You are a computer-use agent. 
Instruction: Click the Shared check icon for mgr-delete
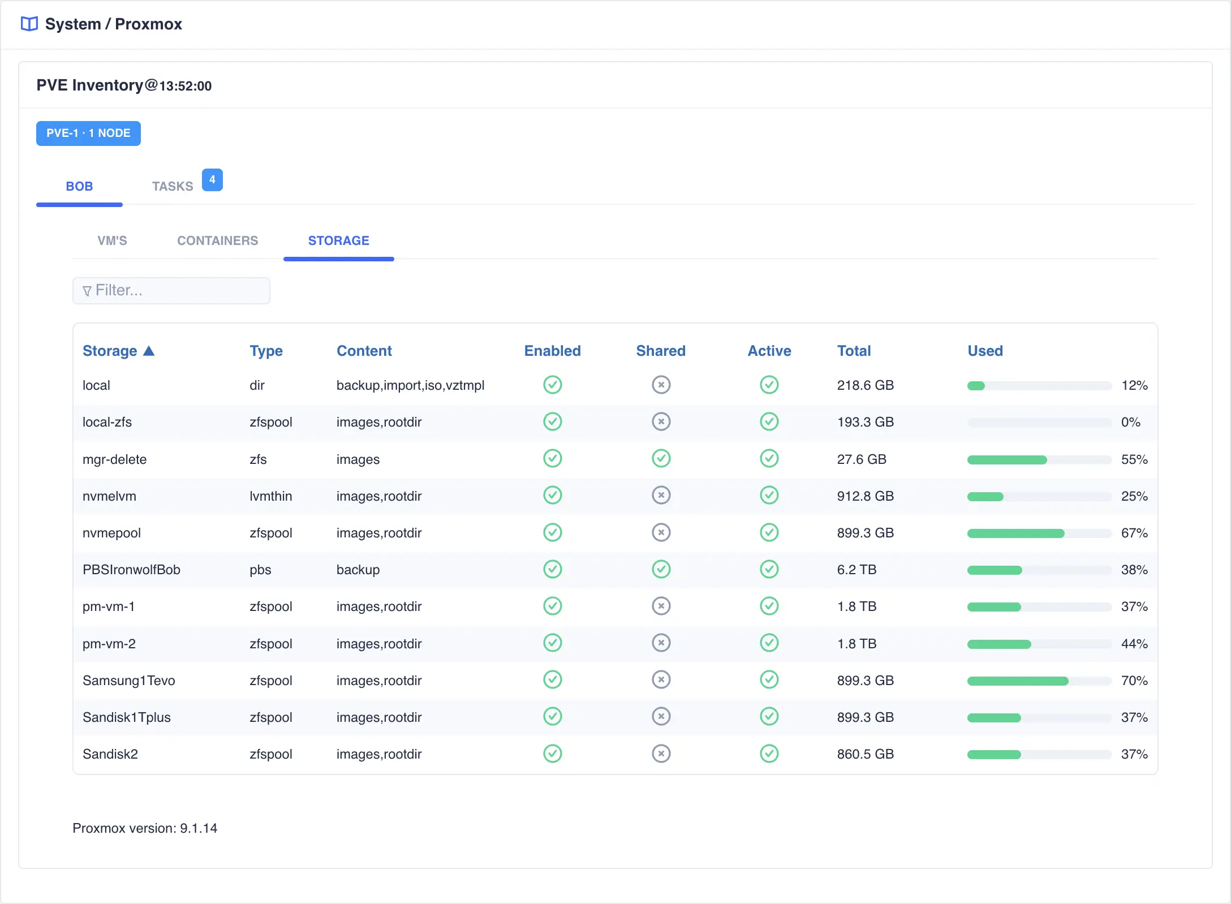[x=661, y=458]
